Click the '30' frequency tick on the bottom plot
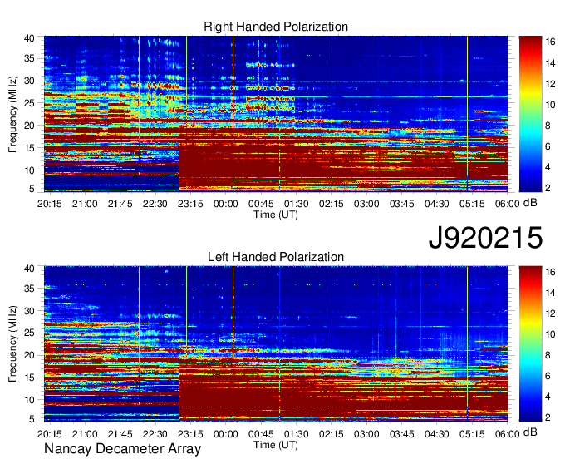This screenshot has width=565, height=459. pyautogui.click(x=30, y=310)
